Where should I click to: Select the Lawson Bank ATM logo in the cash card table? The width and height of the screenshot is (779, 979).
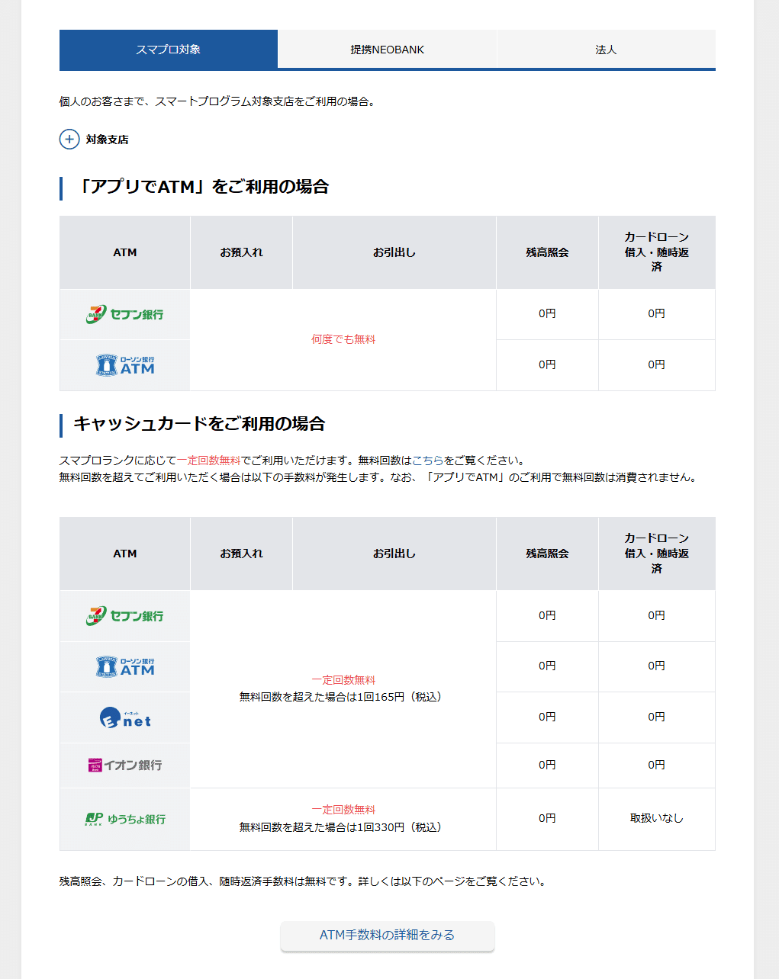tap(124, 666)
